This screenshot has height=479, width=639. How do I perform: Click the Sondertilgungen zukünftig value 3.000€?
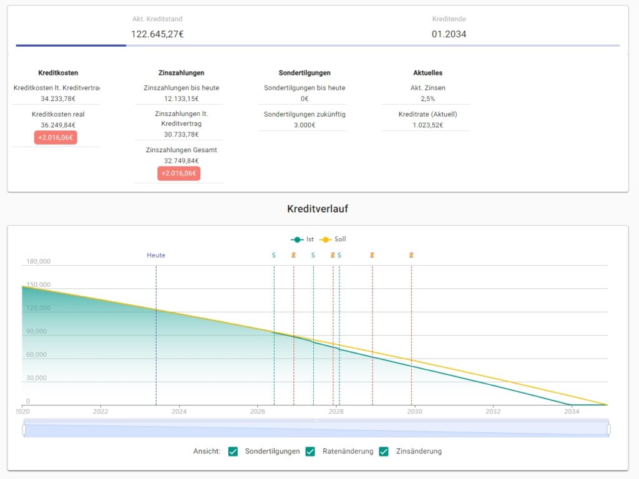click(x=305, y=125)
